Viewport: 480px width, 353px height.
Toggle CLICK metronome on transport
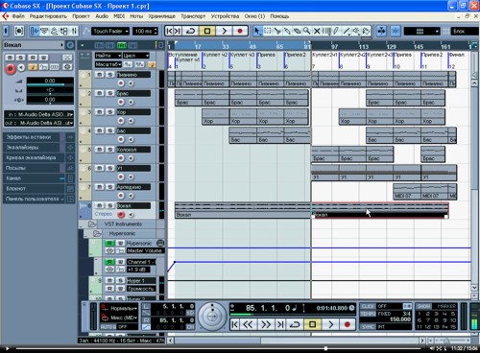pos(367,306)
